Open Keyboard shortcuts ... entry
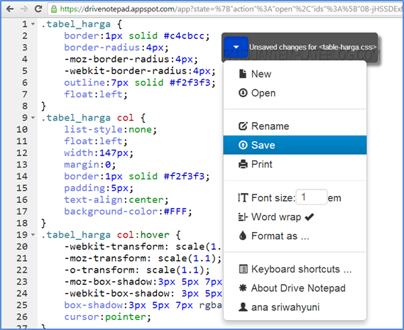The height and width of the screenshot is (330, 404). click(295, 269)
